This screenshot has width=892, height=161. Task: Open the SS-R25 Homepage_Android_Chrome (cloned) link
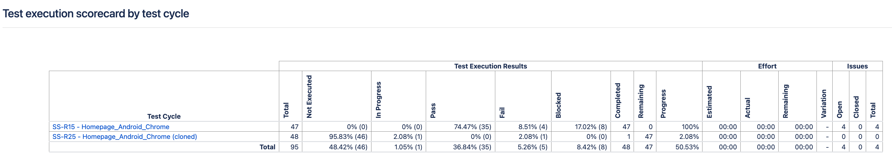coord(124,136)
